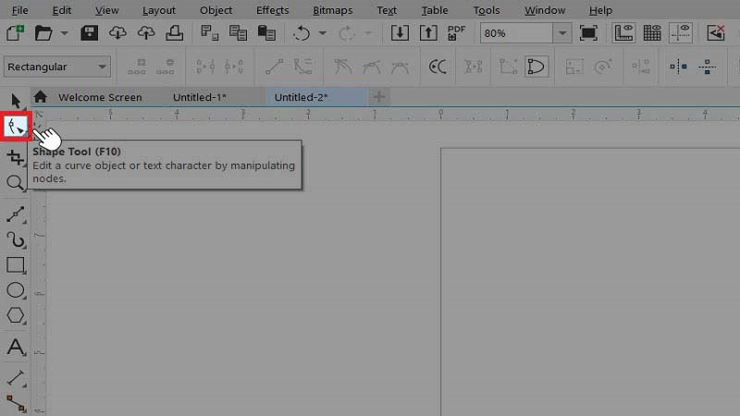Open the Effects menu
This screenshot has width=740, height=416.
coord(272,10)
